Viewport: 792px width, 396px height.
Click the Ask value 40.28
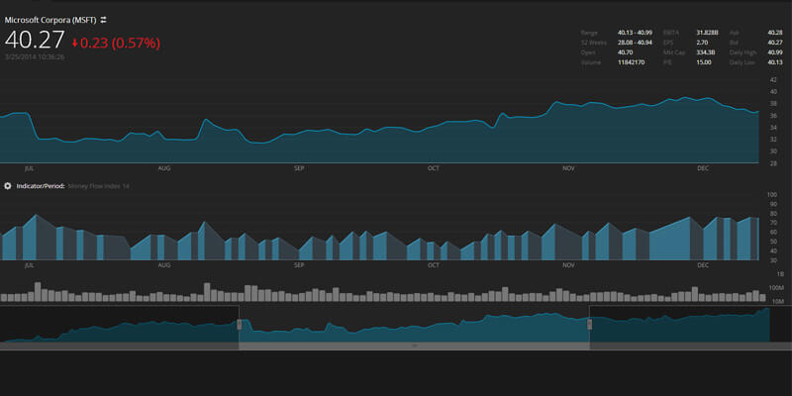(775, 33)
